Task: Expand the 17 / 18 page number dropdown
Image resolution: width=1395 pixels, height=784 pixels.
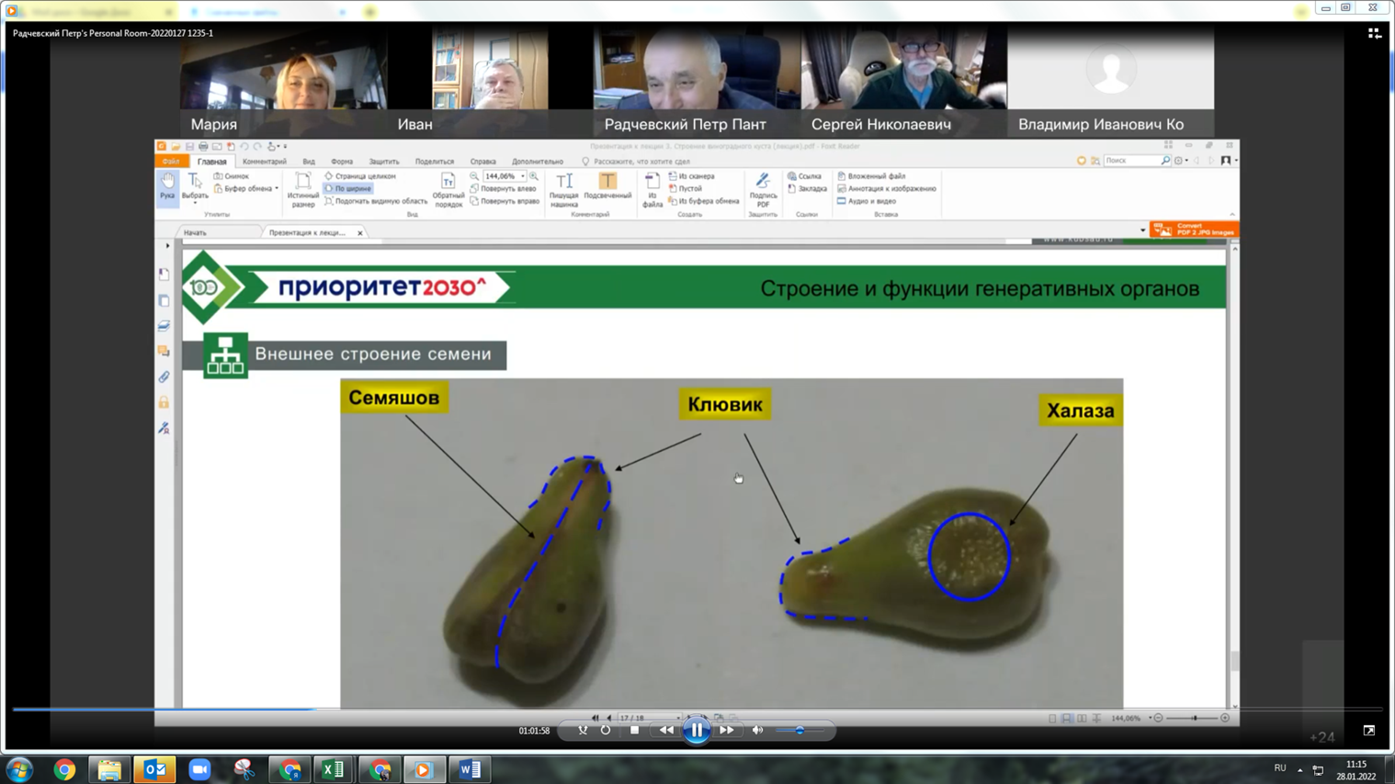Action: coord(678,718)
